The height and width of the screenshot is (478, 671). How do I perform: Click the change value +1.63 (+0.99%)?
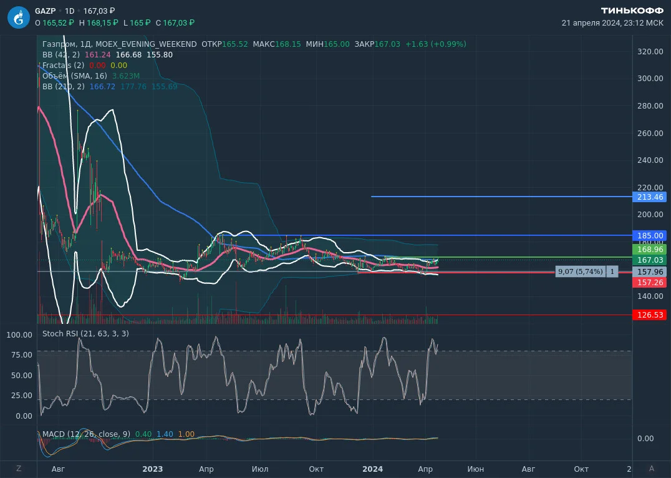tap(436, 44)
